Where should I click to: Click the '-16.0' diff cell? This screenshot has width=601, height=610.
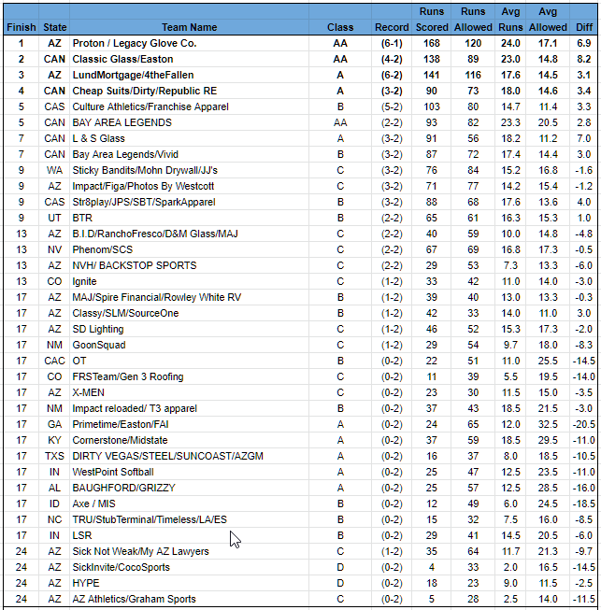[x=584, y=489]
